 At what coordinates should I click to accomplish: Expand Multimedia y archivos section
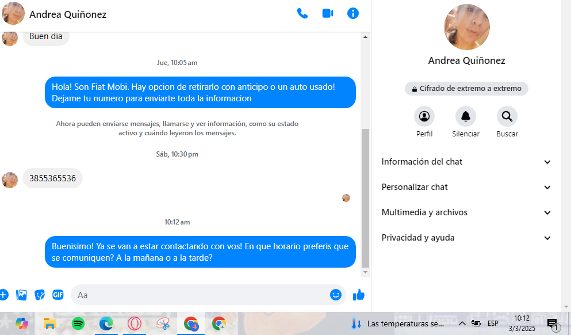(466, 212)
